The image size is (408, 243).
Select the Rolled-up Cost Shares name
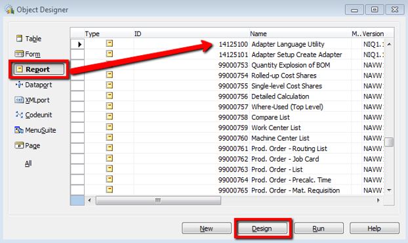[x=284, y=76]
